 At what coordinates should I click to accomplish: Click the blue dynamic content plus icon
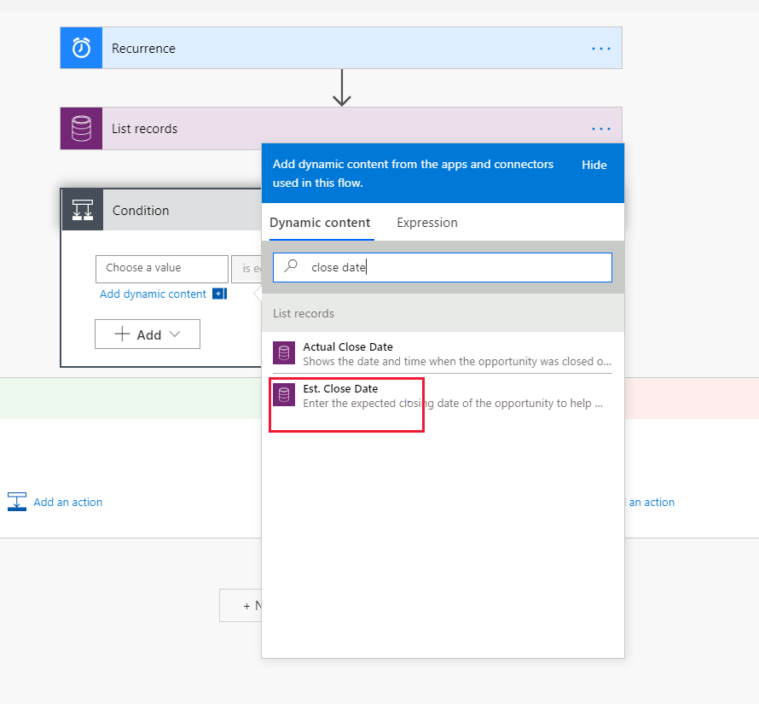click(220, 294)
